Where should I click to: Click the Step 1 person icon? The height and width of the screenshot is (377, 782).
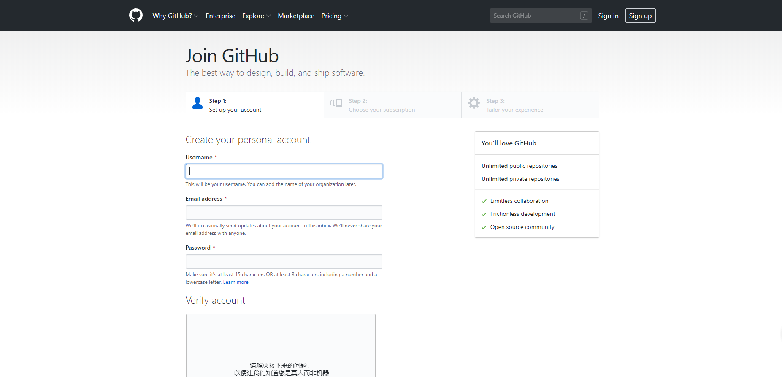point(198,103)
